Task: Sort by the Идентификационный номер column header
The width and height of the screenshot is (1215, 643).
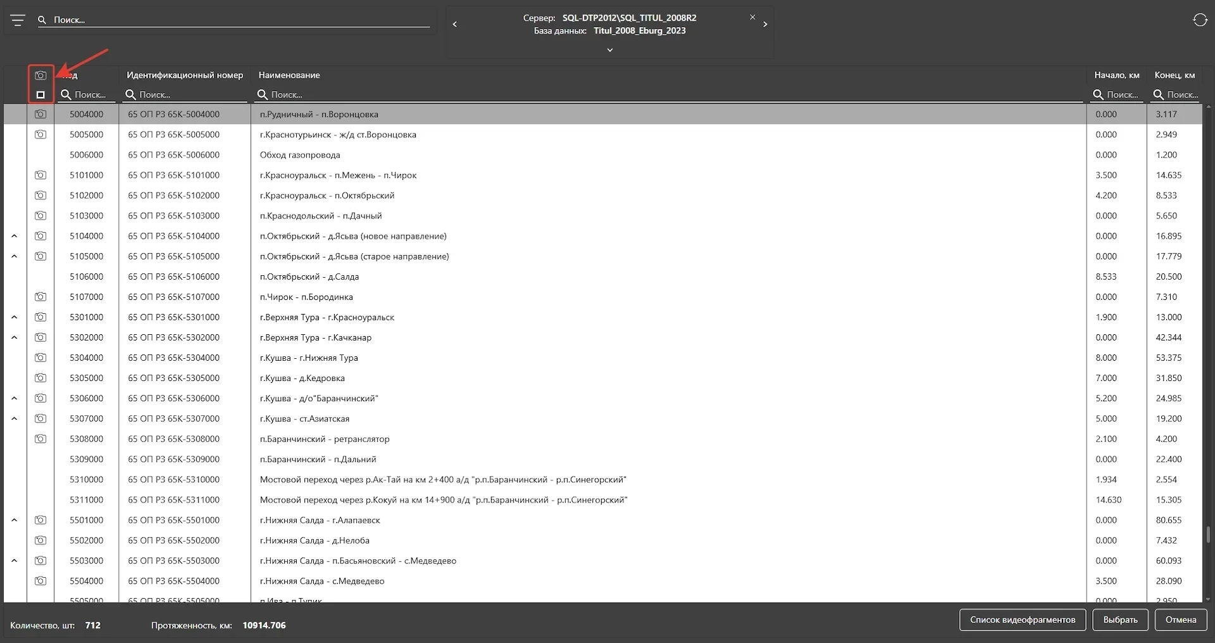Action: pos(185,75)
